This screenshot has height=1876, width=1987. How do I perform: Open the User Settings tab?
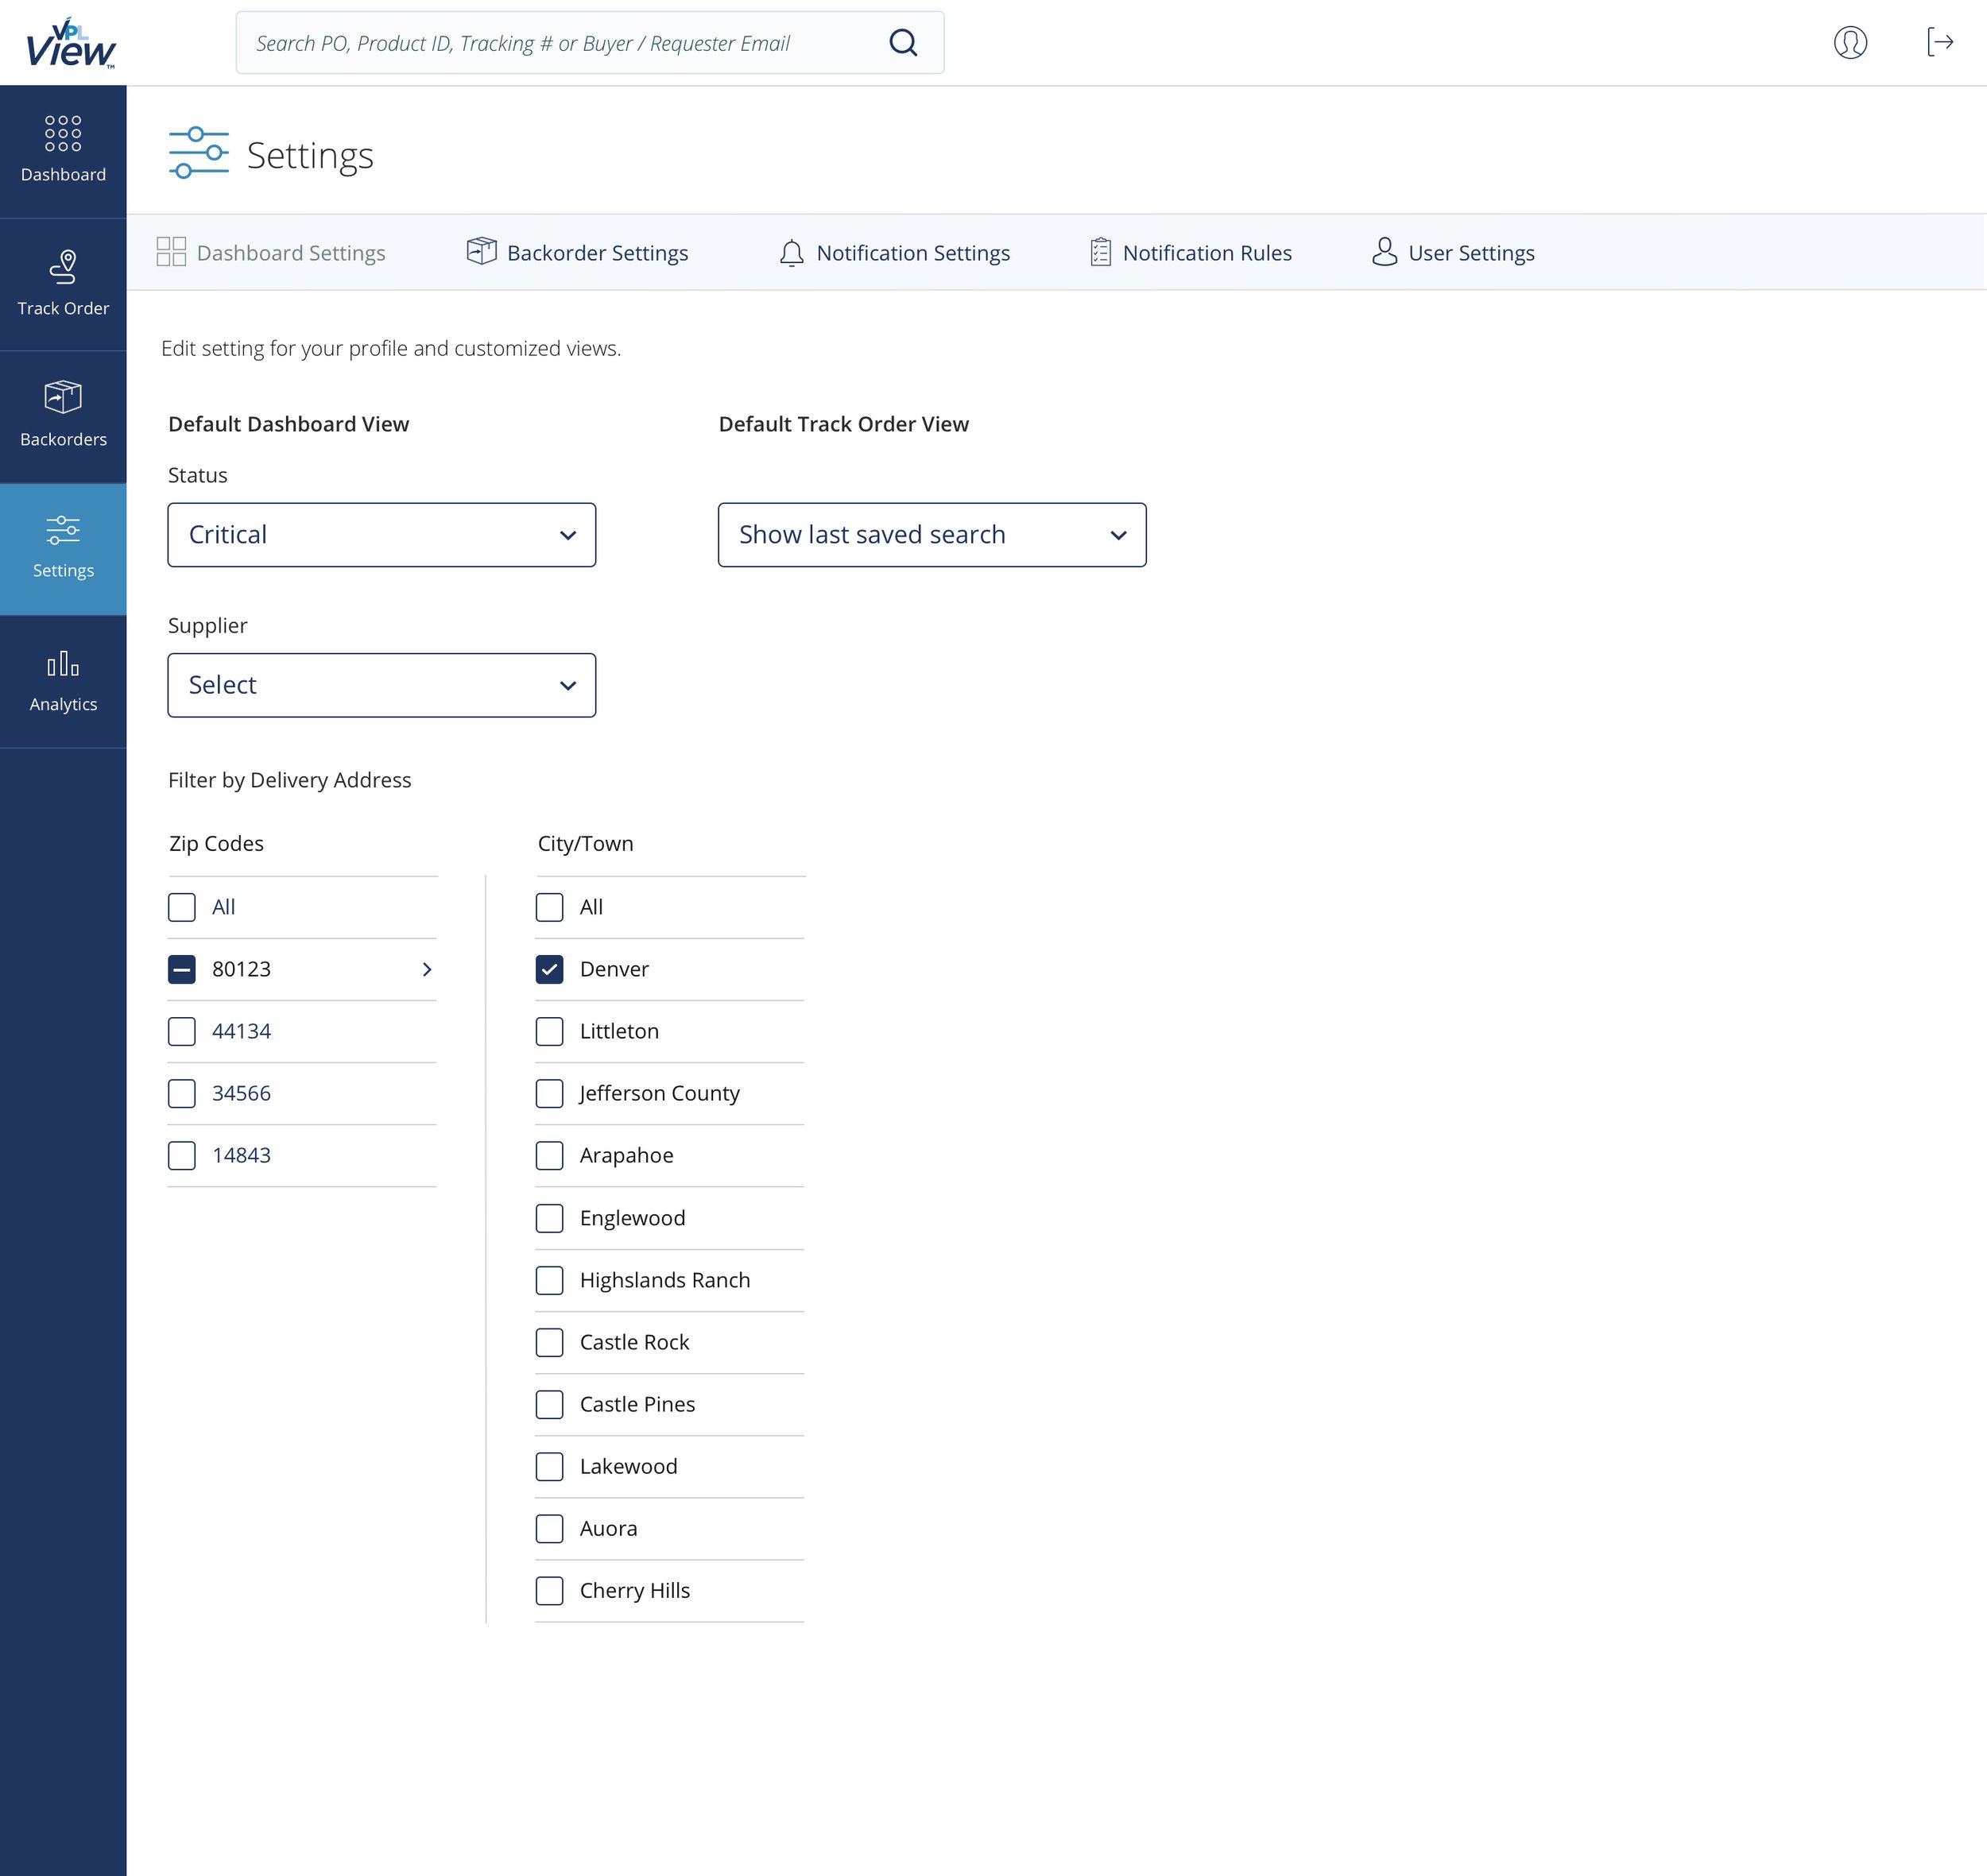(x=1453, y=253)
